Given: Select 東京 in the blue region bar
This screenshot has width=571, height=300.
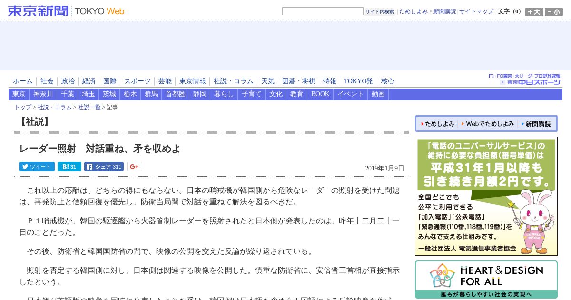Looking at the screenshot, I should [19, 94].
